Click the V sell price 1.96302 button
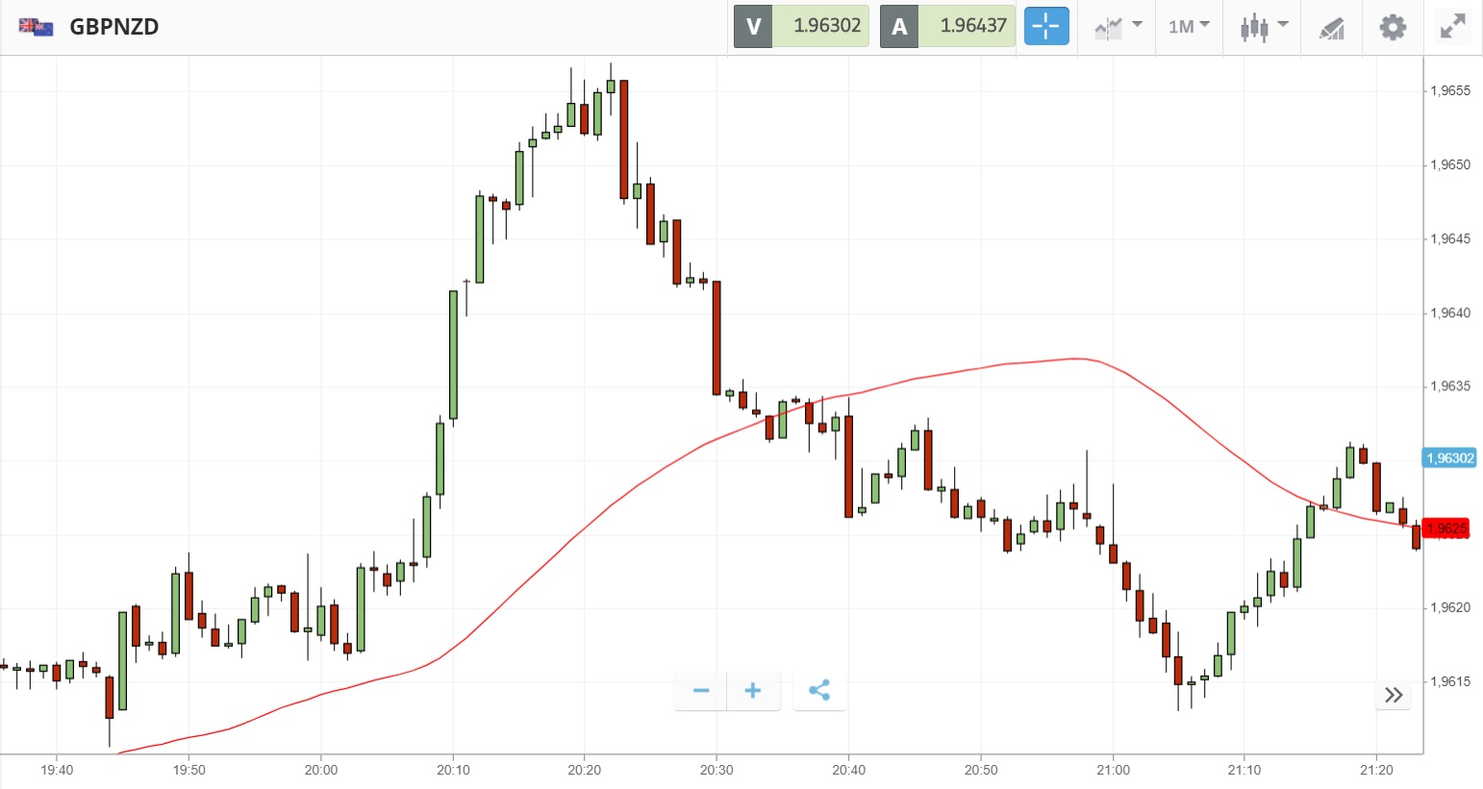1483x789 pixels. [801, 26]
